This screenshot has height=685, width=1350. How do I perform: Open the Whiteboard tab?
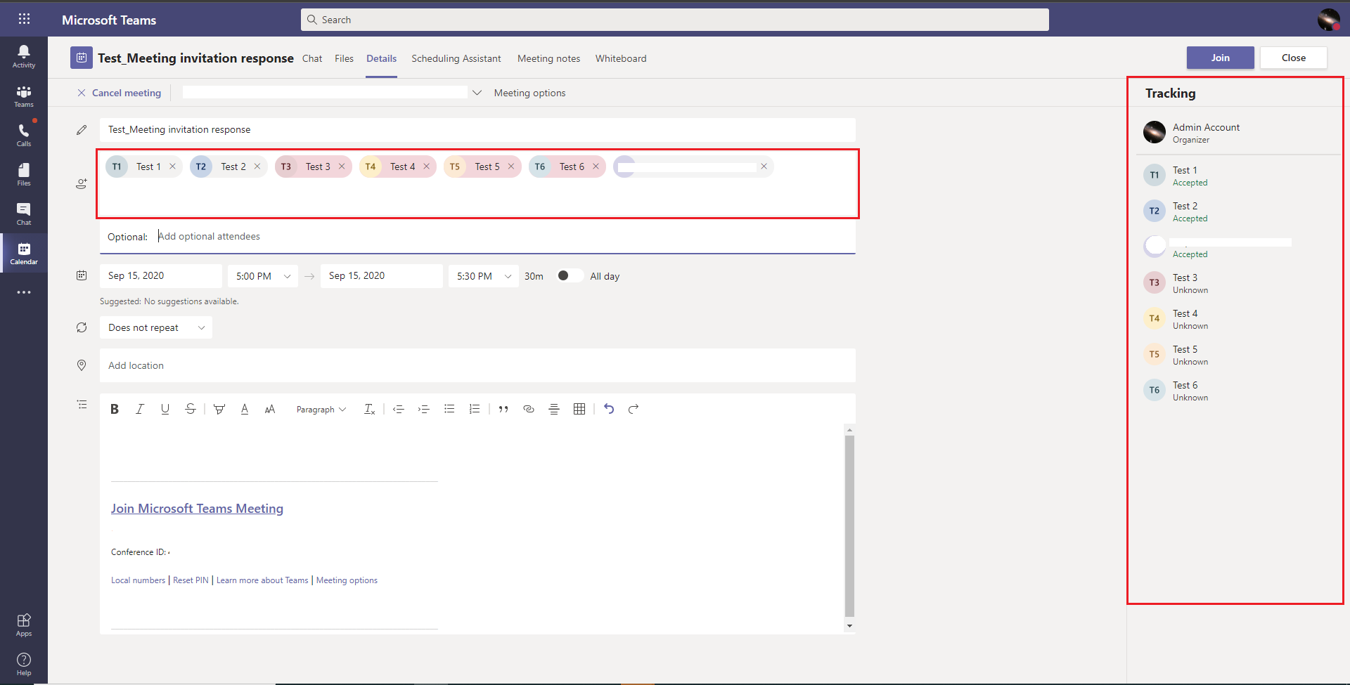[621, 58]
